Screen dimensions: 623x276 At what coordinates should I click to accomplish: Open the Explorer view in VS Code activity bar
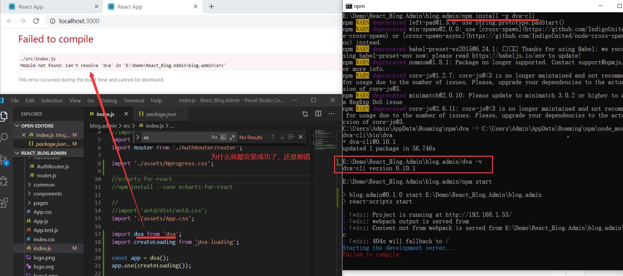[x=4, y=116]
